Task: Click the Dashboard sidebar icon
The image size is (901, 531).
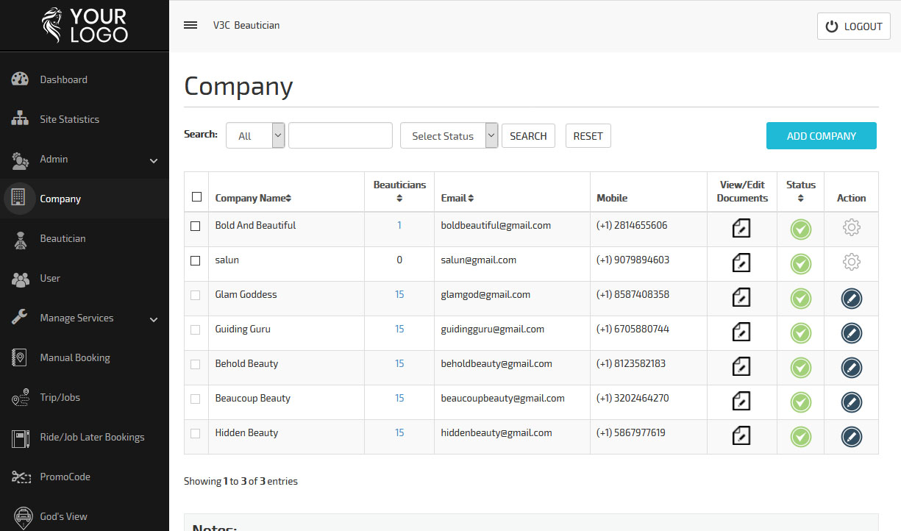Action: point(20,79)
